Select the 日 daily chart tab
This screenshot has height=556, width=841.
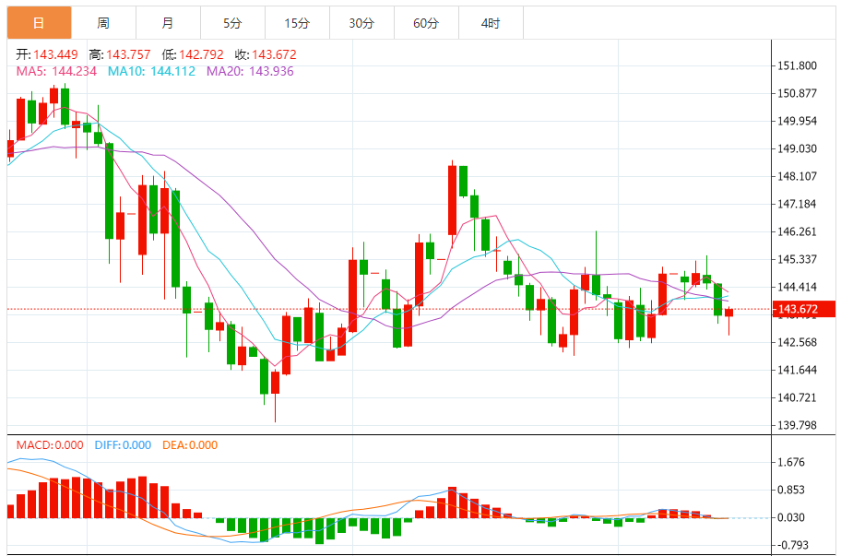[39, 23]
